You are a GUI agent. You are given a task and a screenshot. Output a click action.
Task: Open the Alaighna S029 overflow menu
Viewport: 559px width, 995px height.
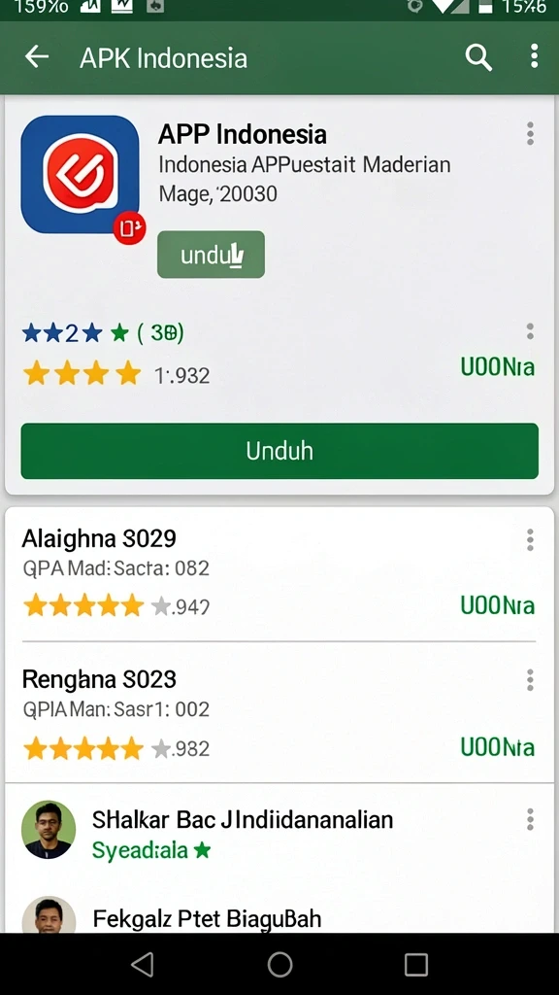point(530,540)
